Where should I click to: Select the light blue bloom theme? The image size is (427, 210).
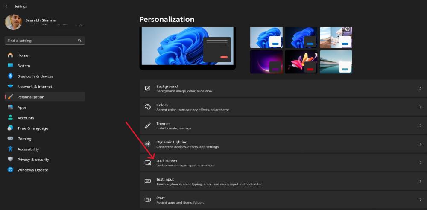click(266, 38)
